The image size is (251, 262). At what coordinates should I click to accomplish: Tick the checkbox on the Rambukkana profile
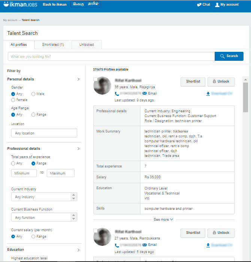point(95,230)
